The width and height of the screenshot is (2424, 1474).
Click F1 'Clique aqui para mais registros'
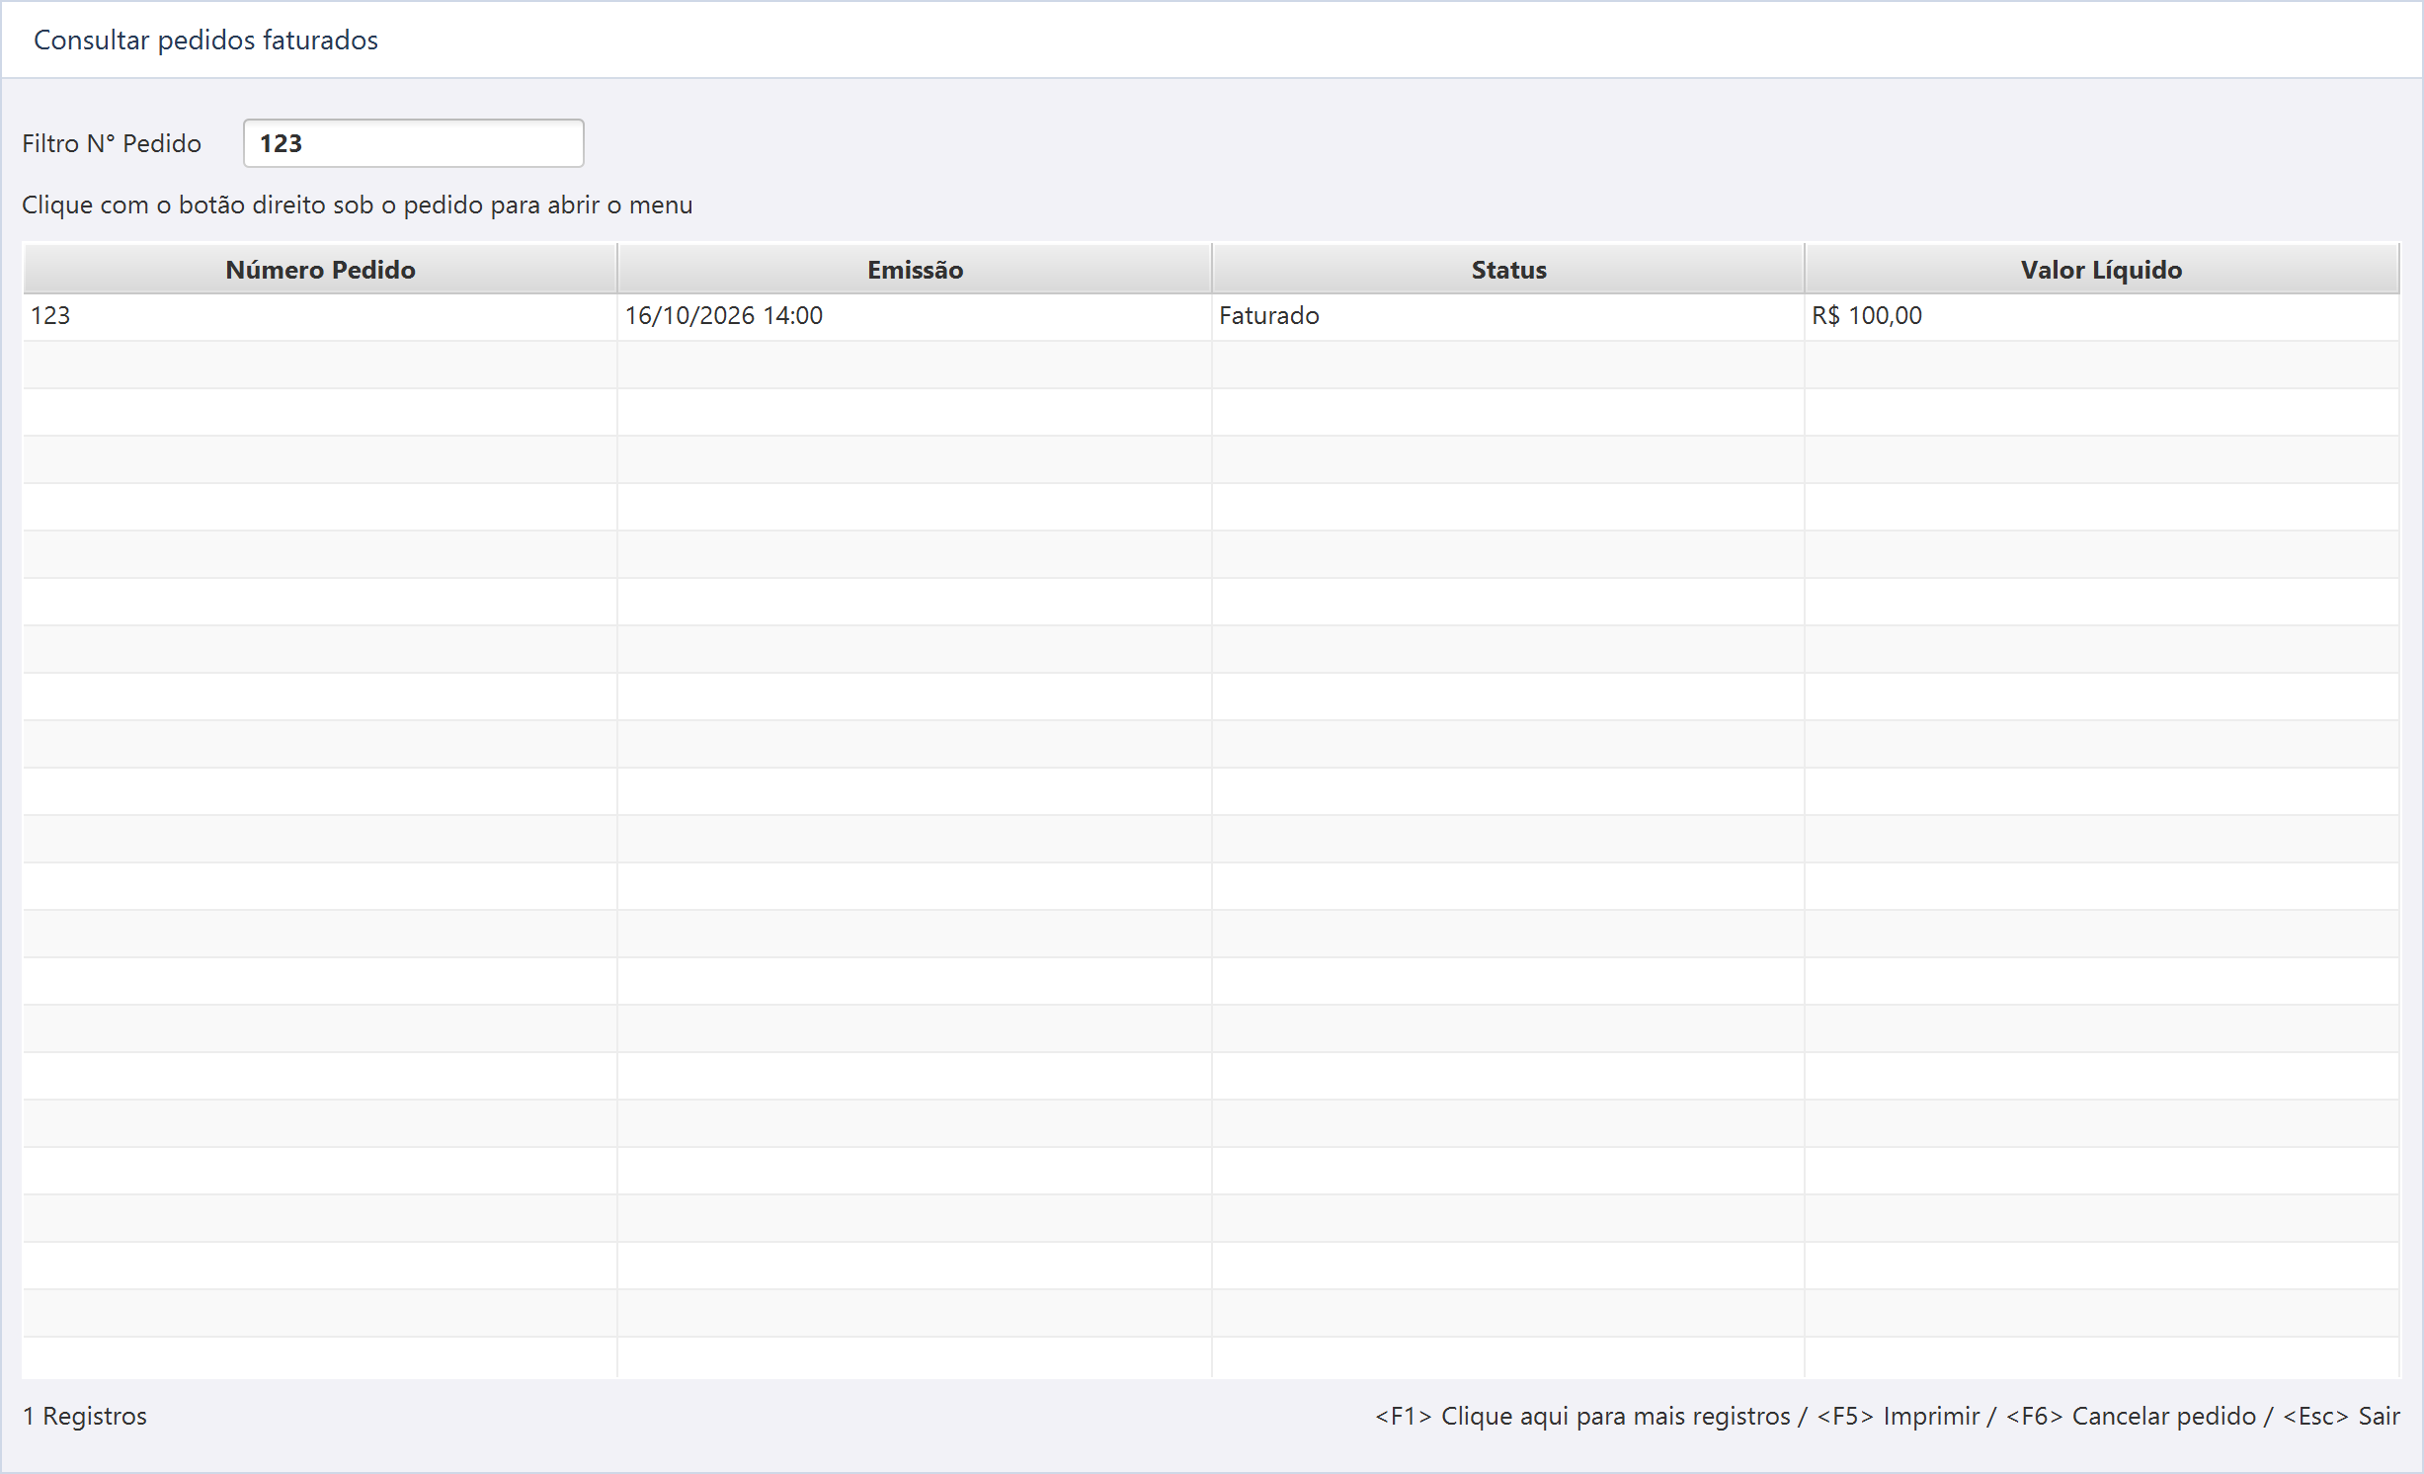tap(1582, 1416)
